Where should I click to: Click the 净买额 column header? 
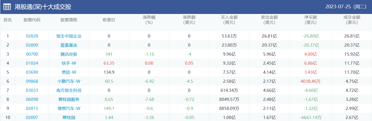click(310, 20)
